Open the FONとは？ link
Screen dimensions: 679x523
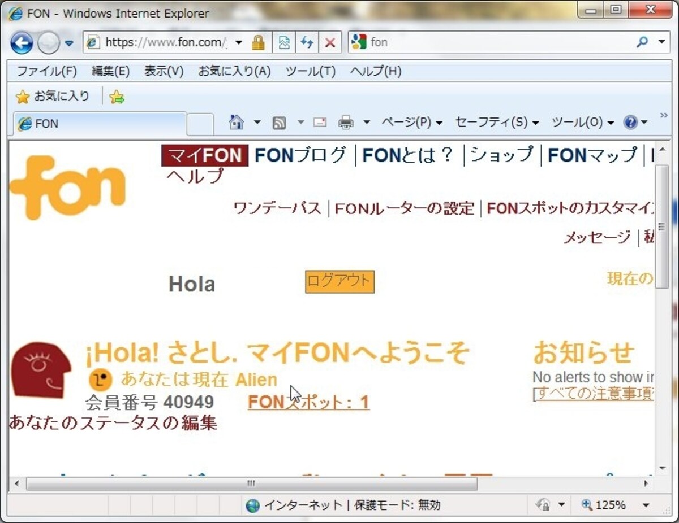[408, 155]
